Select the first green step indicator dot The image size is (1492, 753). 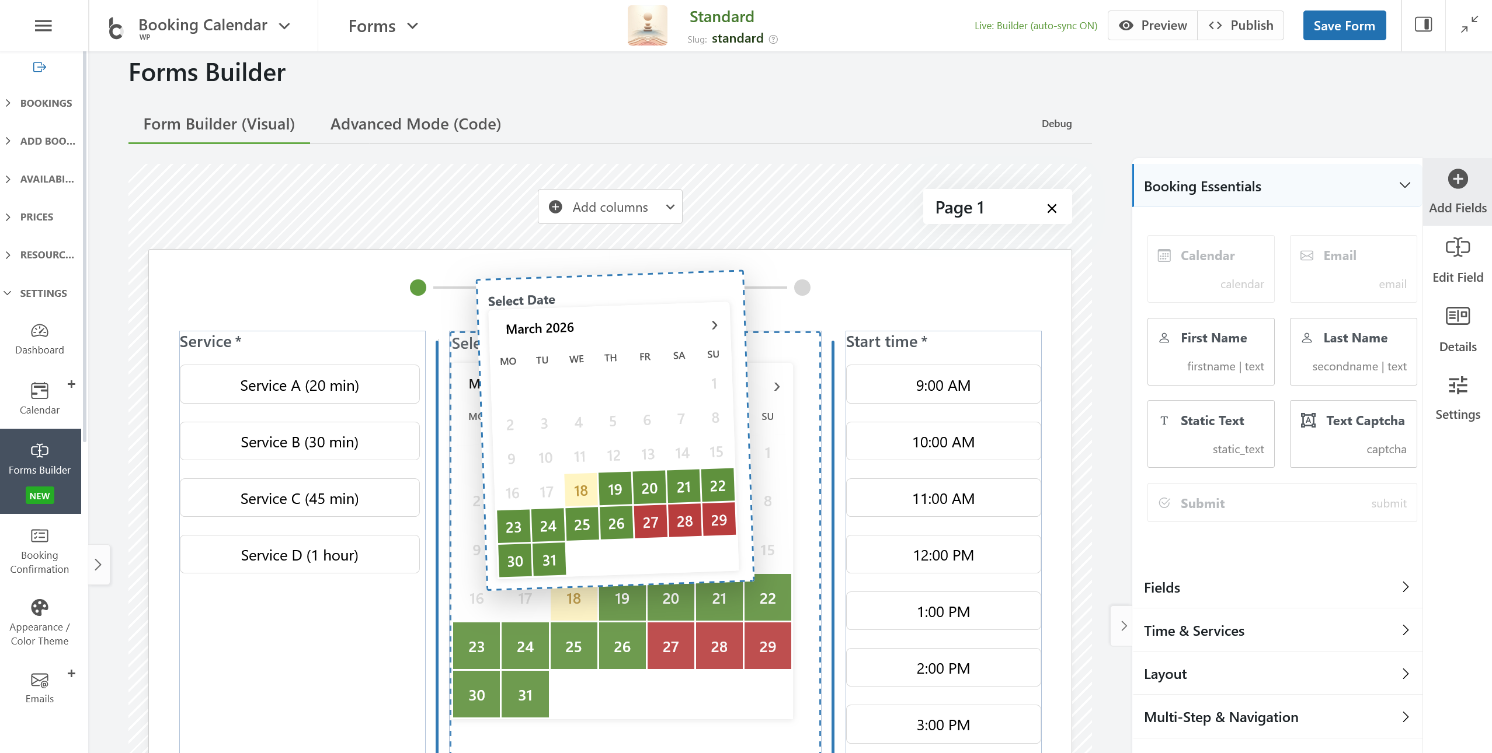click(418, 288)
